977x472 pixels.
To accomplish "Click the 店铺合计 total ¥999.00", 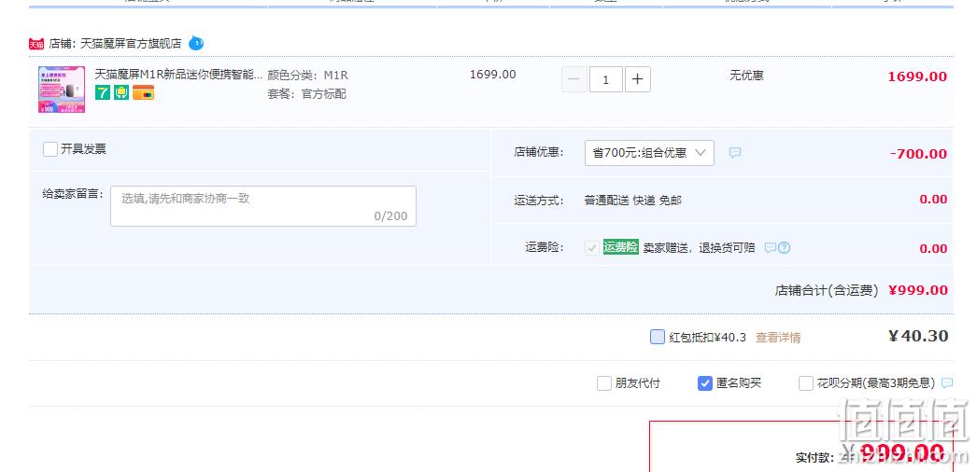I will pyautogui.click(x=918, y=290).
